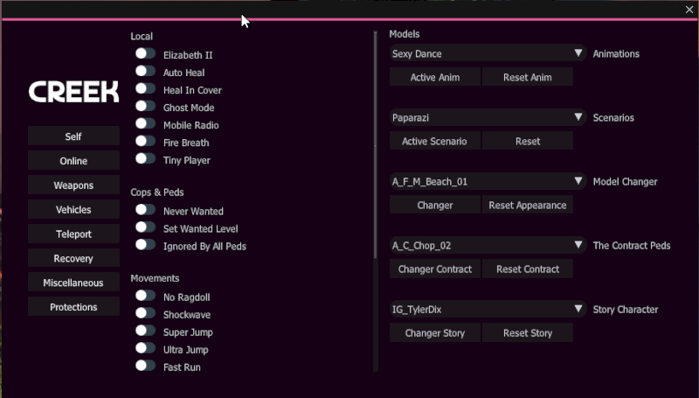Enable Fast Run toggle

(145, 366)
